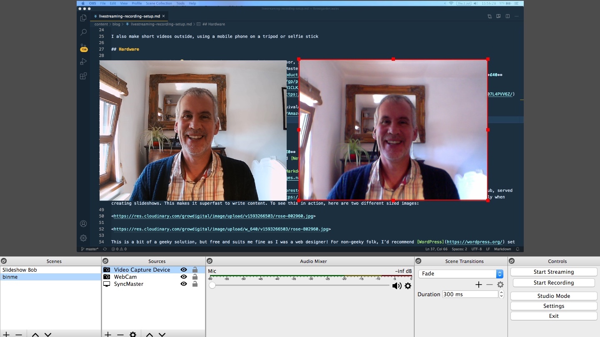
Task: Click the Split Editor icon
Action: pos(507,16)
